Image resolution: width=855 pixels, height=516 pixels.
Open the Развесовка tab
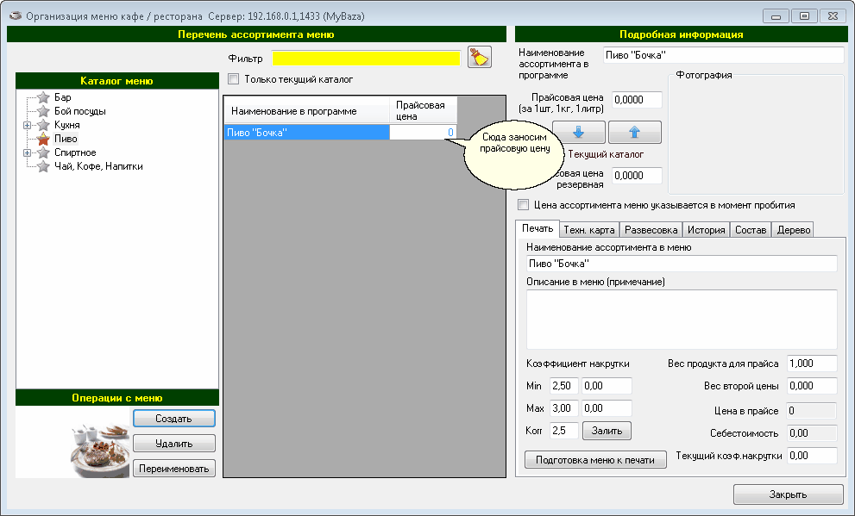coord(651,230)
